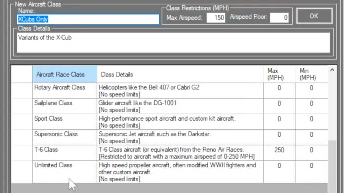This screenshot has height=193, width=344.
Task: Click inside the XCubs Only name field
Action: pos(87,19)
